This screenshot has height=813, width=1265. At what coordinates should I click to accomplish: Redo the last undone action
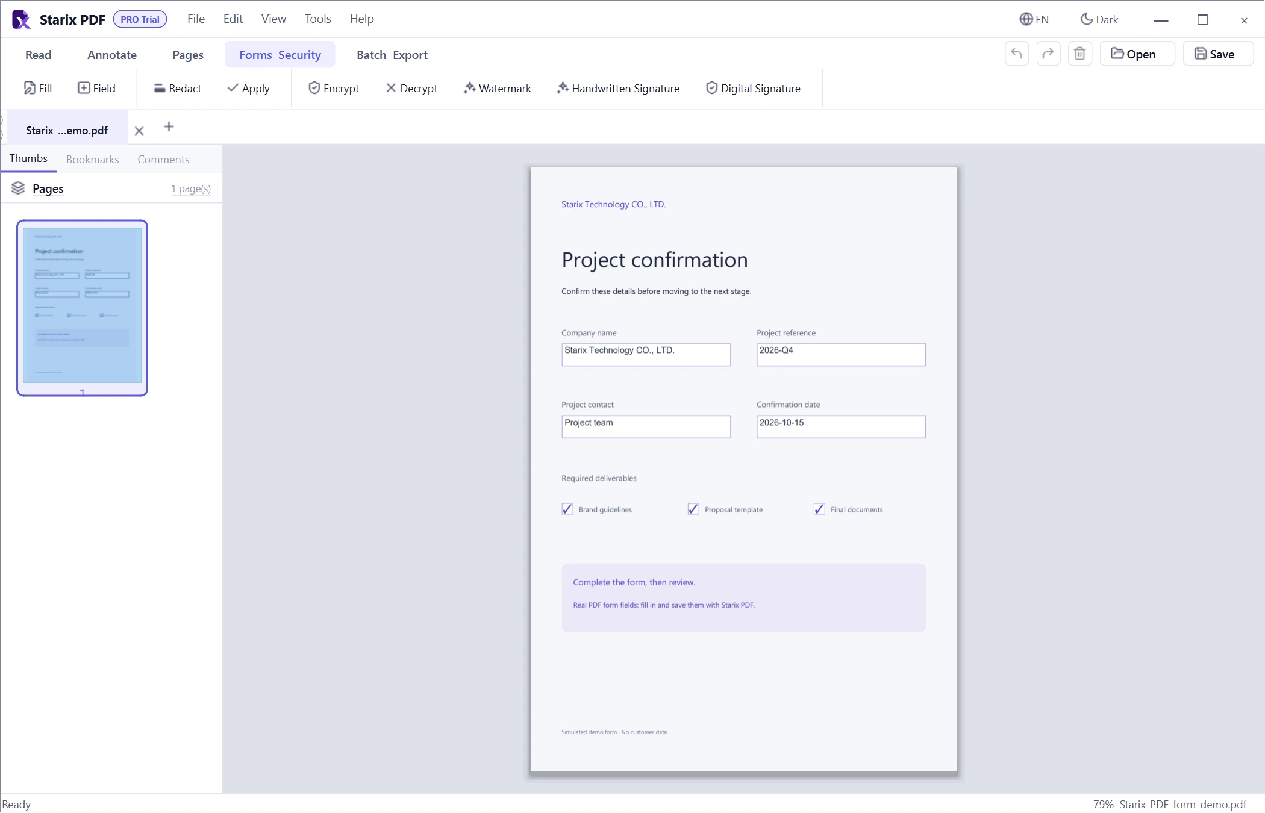point(1048,54)
